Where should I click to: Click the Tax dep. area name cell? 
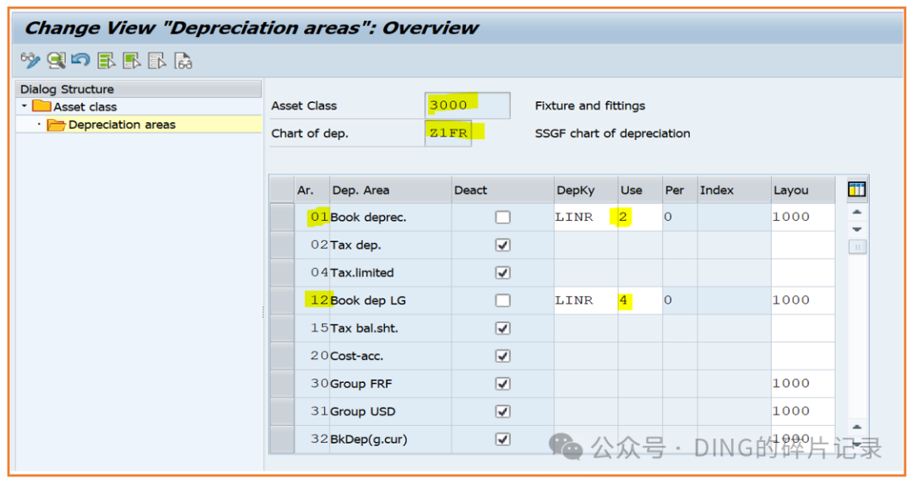(390, 245)
